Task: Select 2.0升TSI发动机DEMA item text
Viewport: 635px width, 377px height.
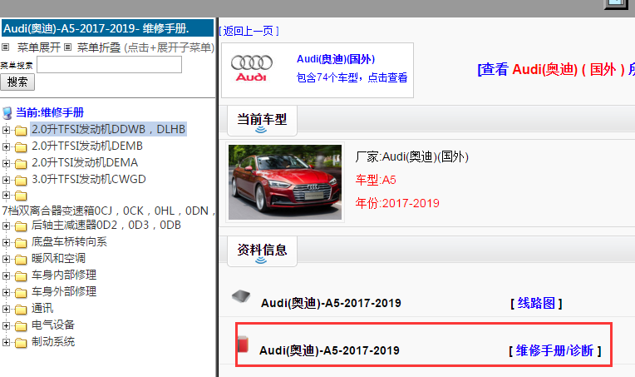Action: pos(85,162)
